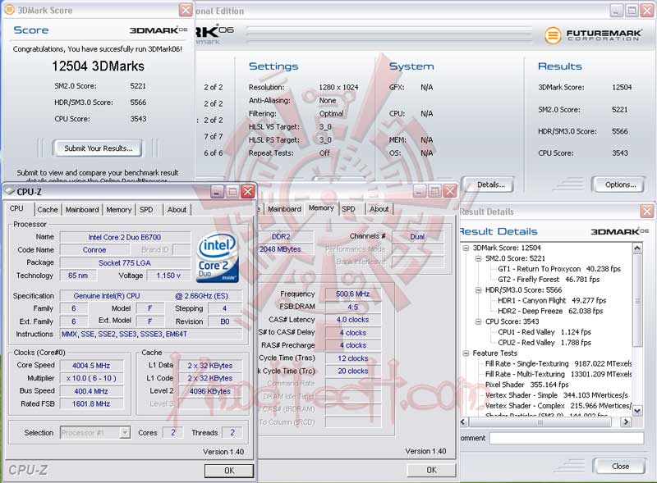This screenshot has width=657, height=483.
Task: Click Close in Result Details window
Action: click(x=619, y=466)
